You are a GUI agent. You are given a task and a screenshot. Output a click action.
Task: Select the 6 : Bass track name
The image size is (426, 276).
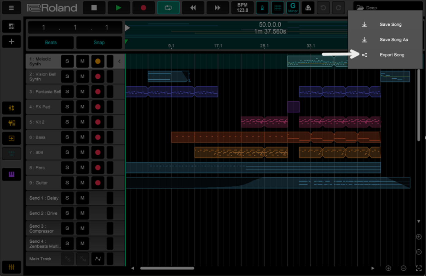tap(37, 137)
